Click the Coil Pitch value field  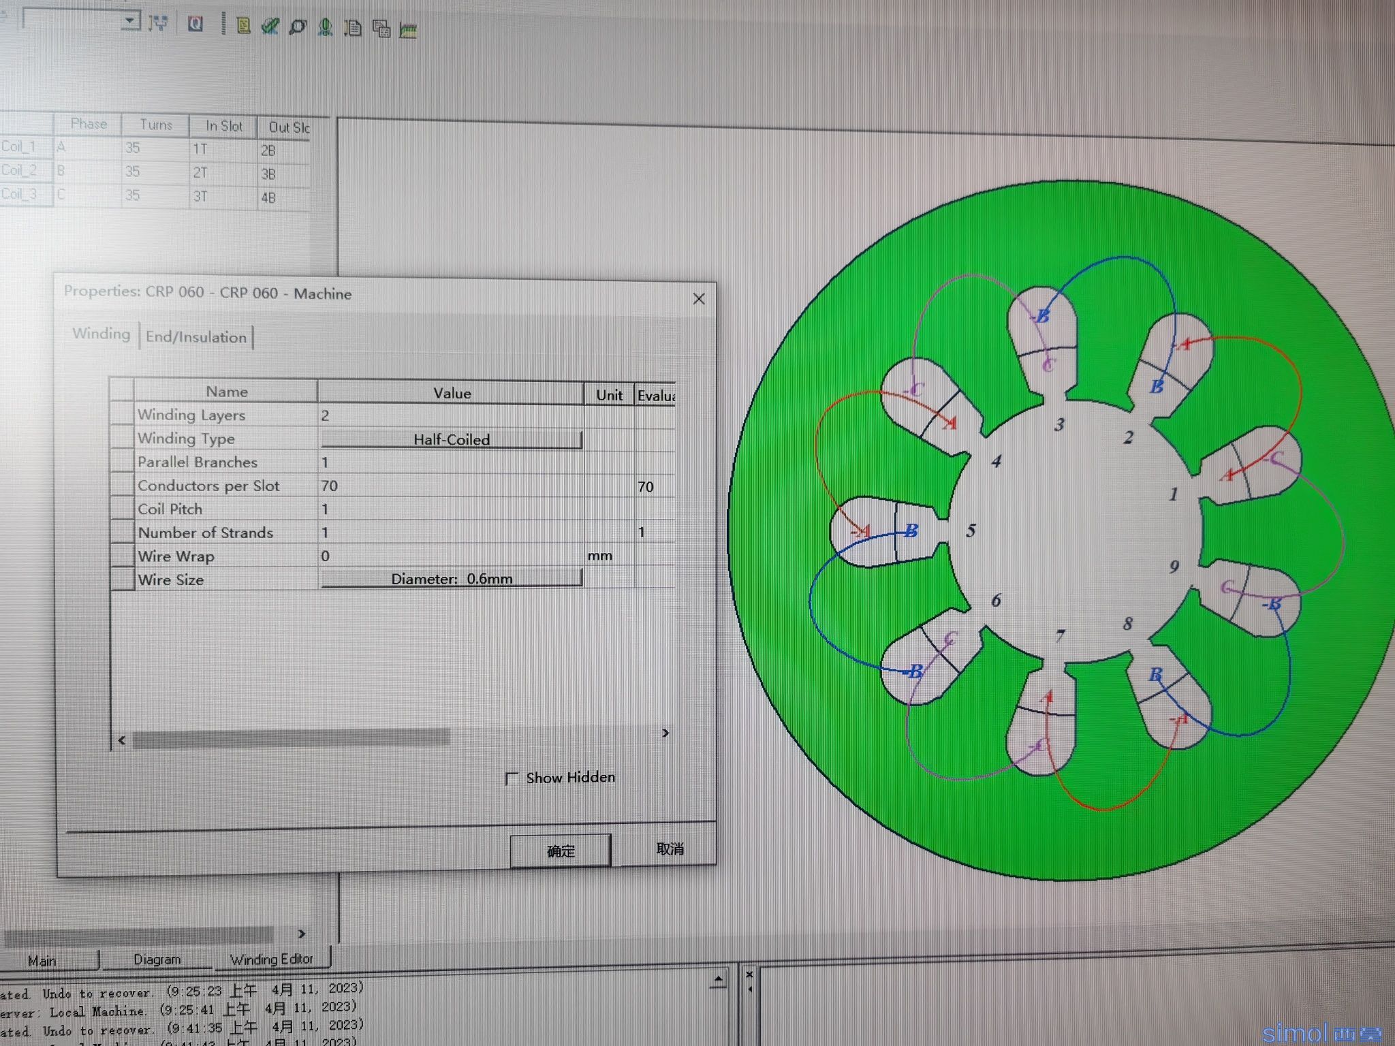[x=451, y=509]
